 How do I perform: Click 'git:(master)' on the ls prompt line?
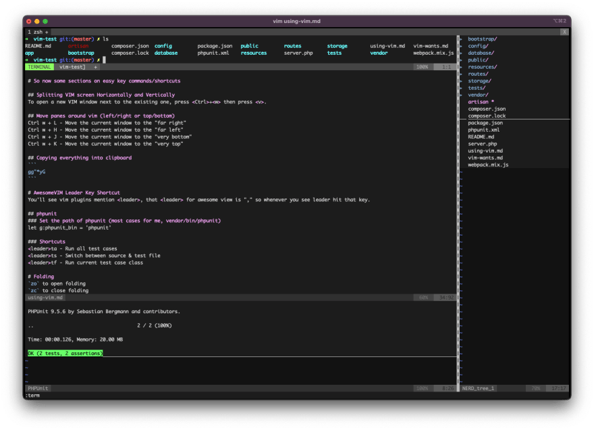[x=76, y=39]
